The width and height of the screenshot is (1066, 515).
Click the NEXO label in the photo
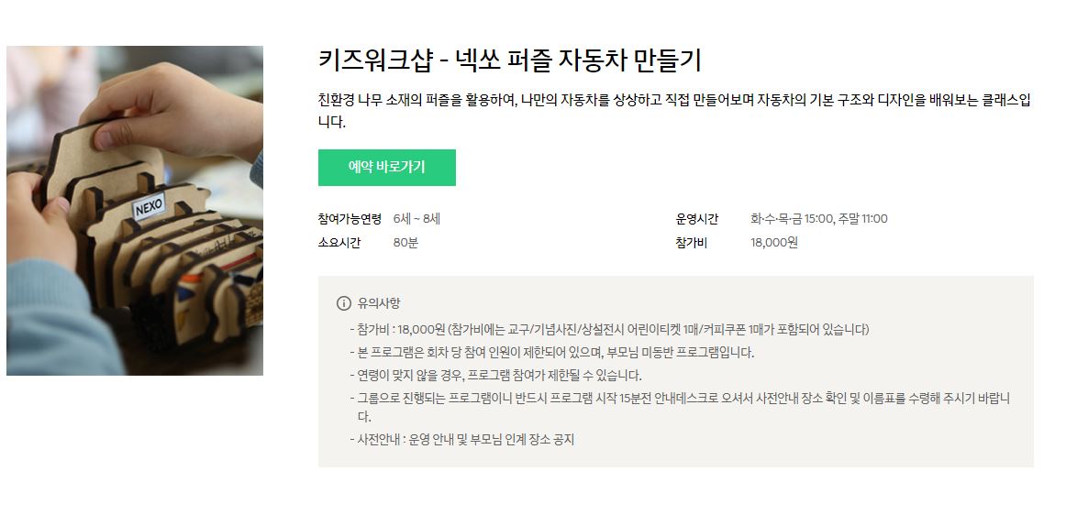click(x=149, y=208)
